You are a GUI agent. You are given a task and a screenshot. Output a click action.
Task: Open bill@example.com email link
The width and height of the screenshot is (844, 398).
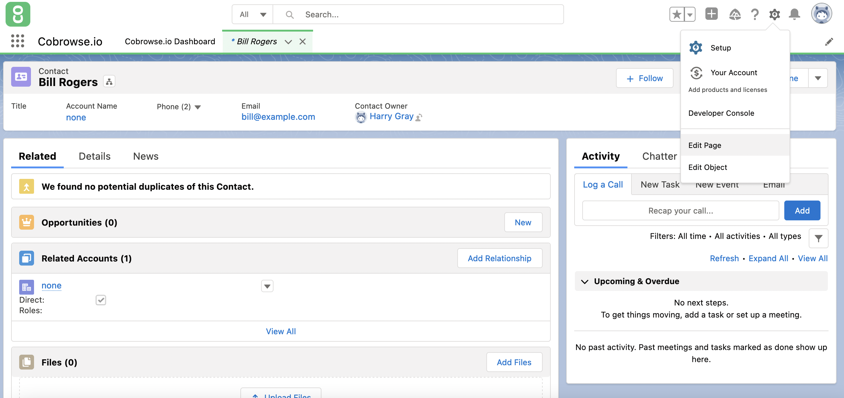278,117
